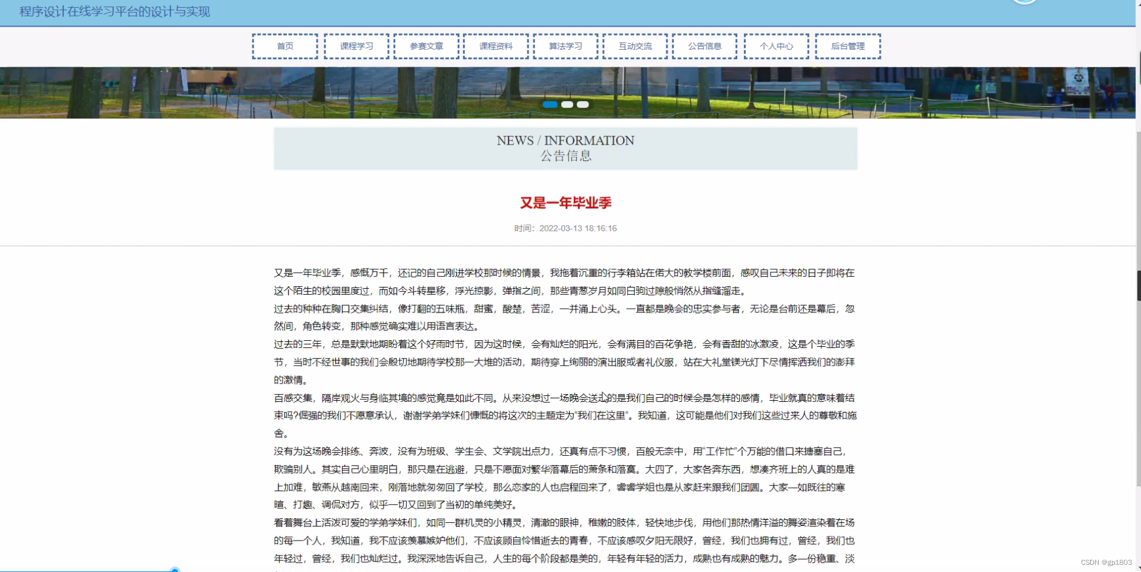Open the 个人中心 tab
This screenshot has width=1141, height=572.
tap(777, 46)
